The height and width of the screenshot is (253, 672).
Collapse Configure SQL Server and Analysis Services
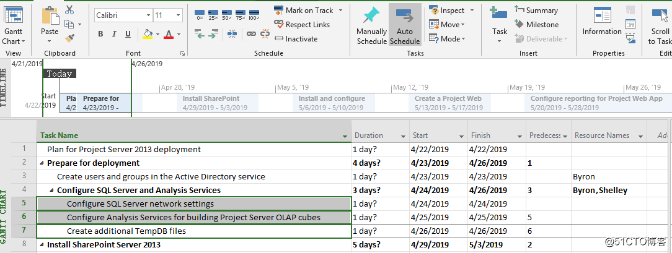[x=52, y=190]
